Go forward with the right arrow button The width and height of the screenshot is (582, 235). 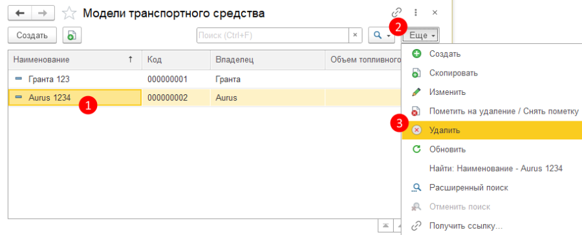(x=43, y=13)
